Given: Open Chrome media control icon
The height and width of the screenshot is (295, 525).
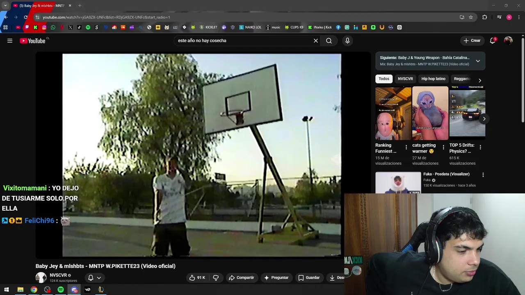Looking at the screenshot, I should pyautogui.click(x=499, y=17).
